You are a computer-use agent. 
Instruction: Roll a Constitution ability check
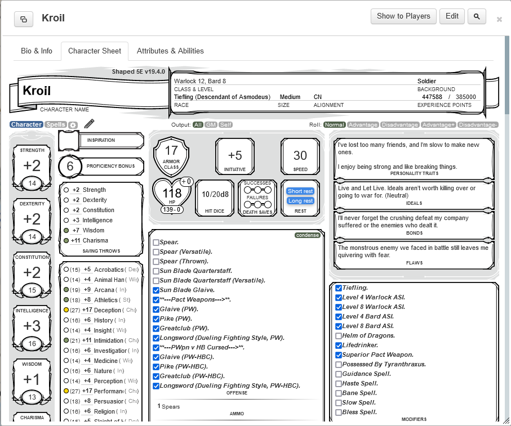click(32, 272)
